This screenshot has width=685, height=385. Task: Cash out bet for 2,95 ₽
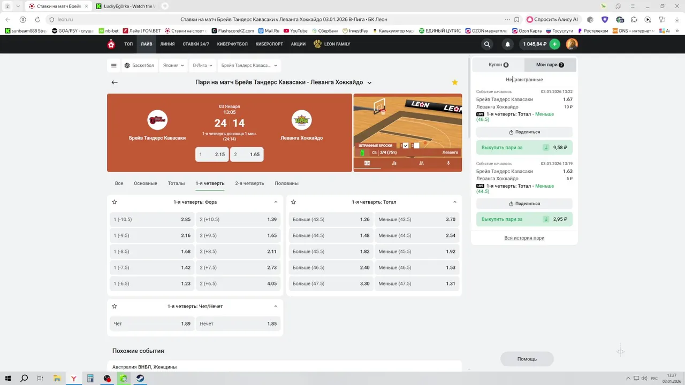[x=524, y=219]
